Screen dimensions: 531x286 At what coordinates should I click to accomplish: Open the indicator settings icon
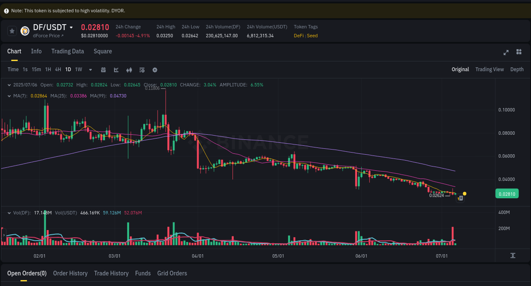(142, 69)
